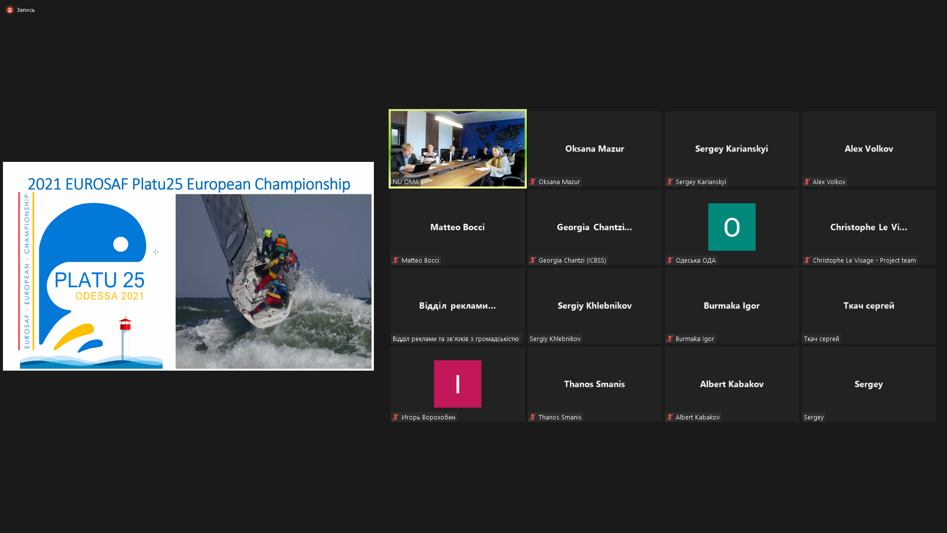Select the teal "O" avatar of Одеська ОДА

(732, 227)
